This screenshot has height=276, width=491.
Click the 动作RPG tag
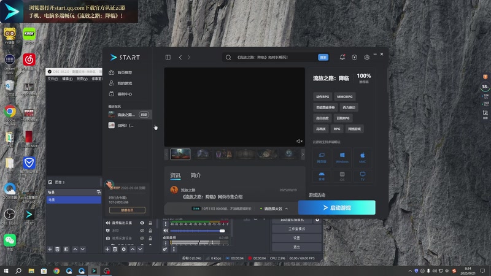click(323, 97)
